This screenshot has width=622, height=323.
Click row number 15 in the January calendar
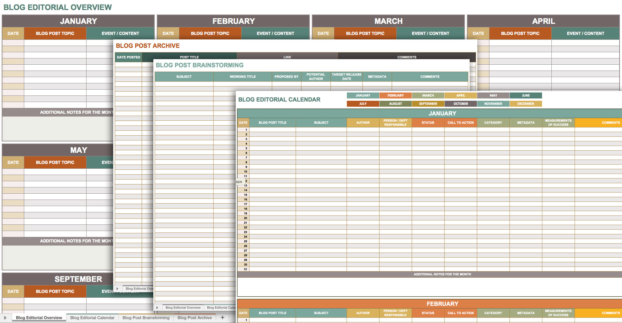click(245, 195)
